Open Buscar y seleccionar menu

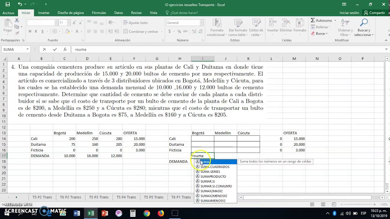[364, 27]
